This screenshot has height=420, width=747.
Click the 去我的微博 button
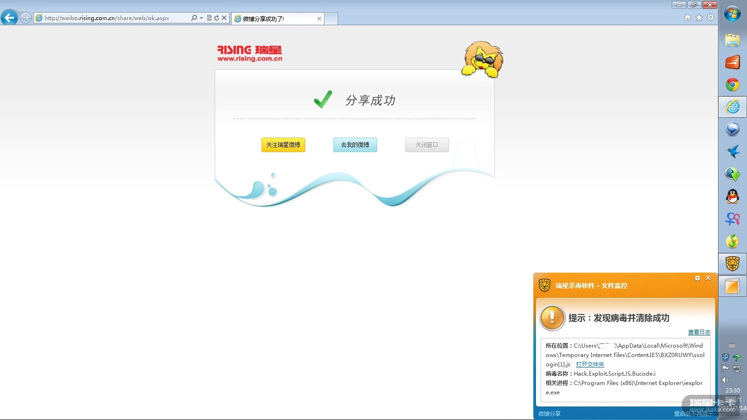(x=355, y=145)
